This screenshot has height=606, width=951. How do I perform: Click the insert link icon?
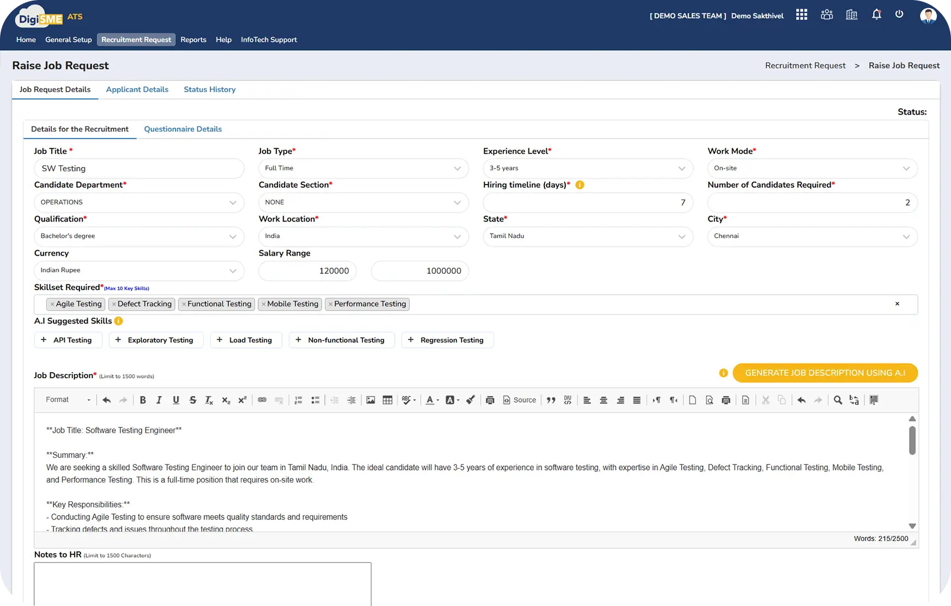pyautogui.click(x=262, y=400)
